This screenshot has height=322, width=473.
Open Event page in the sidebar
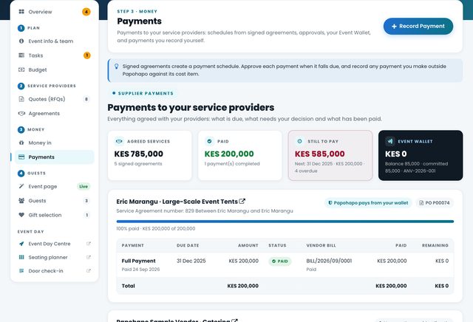54,186
